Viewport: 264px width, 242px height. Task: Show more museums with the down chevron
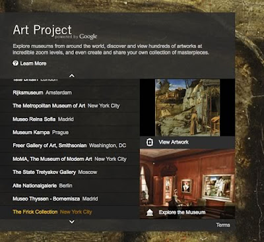coord(72,222)
